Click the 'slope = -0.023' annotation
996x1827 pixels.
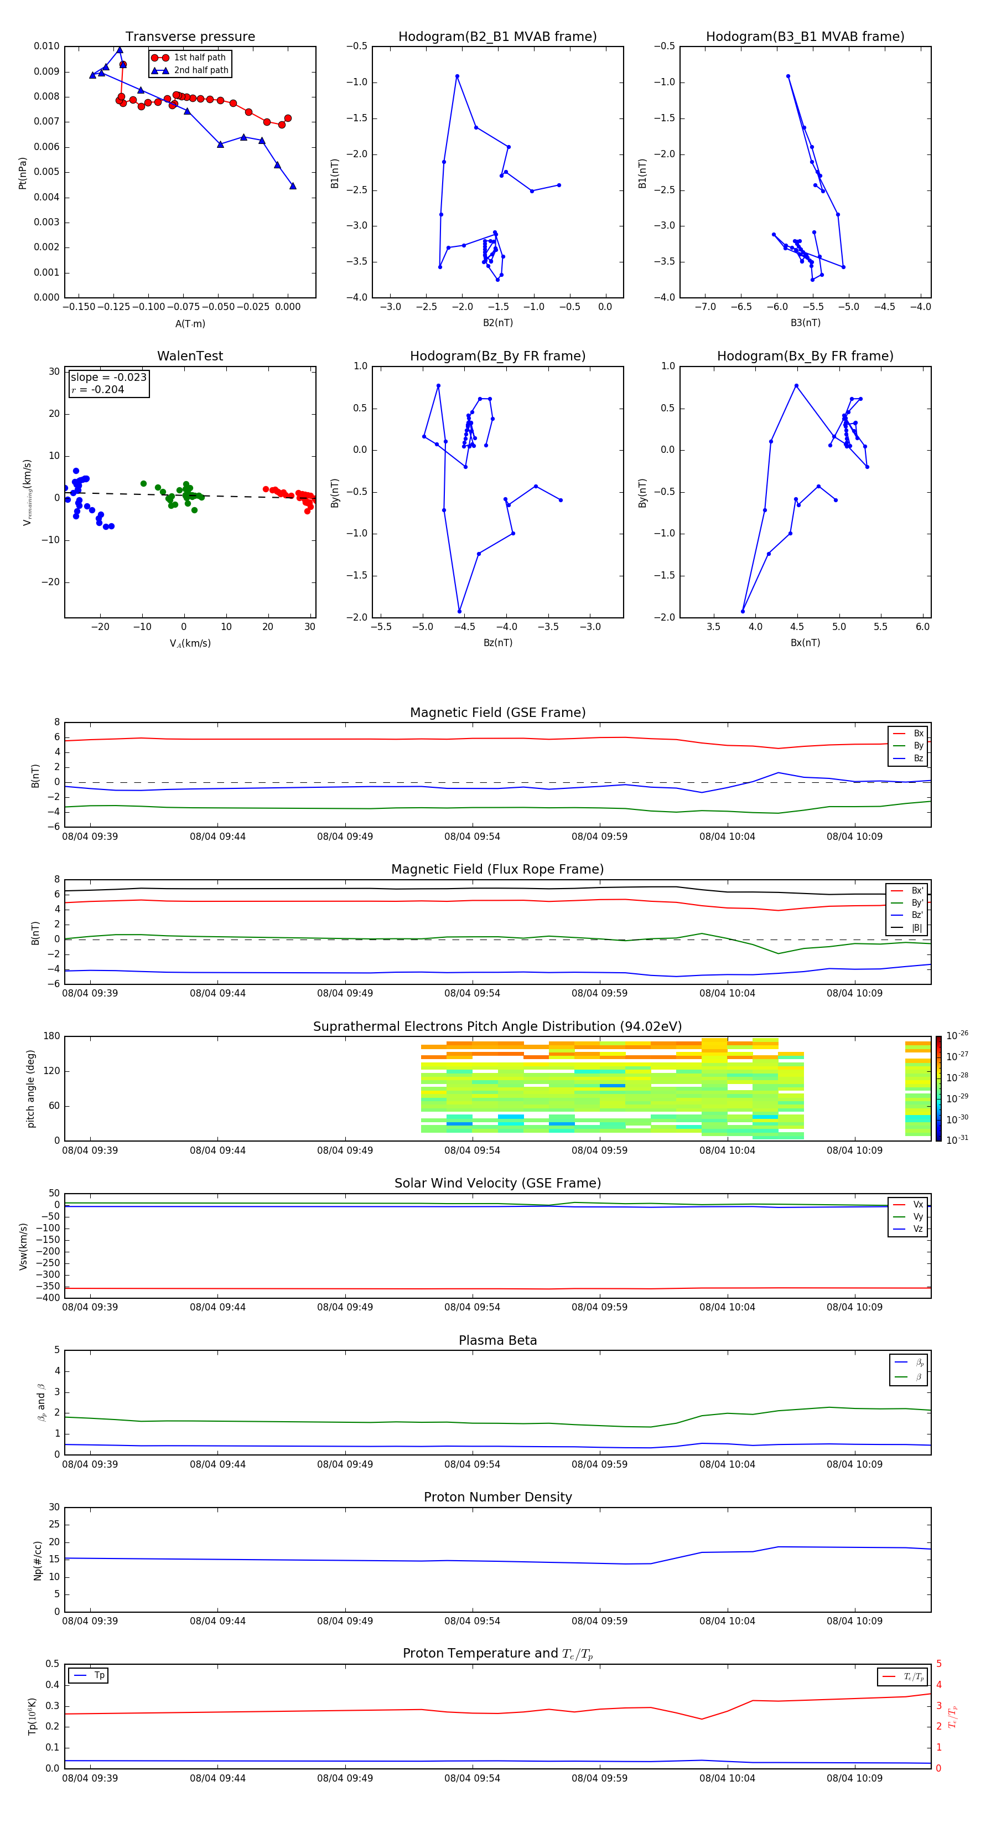[x=108, y=378]
